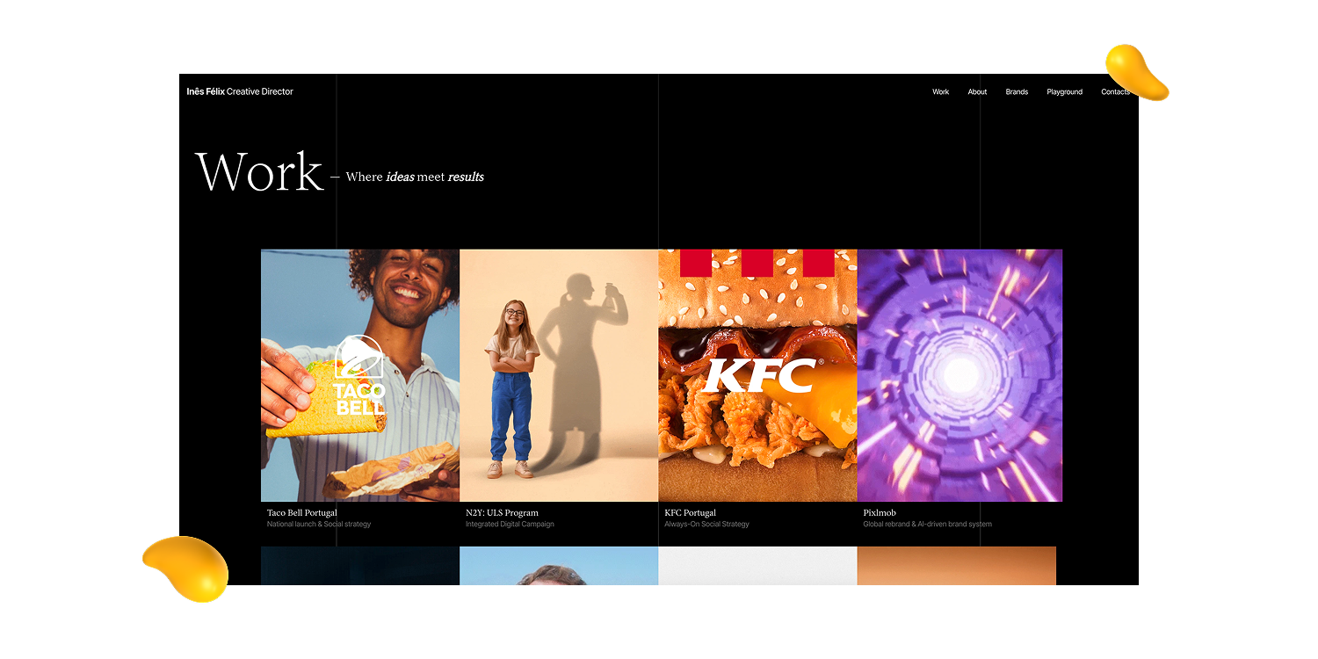Click 'Integrated Digital Campaign' caption
1318x659 pixels.
(510, 525)
